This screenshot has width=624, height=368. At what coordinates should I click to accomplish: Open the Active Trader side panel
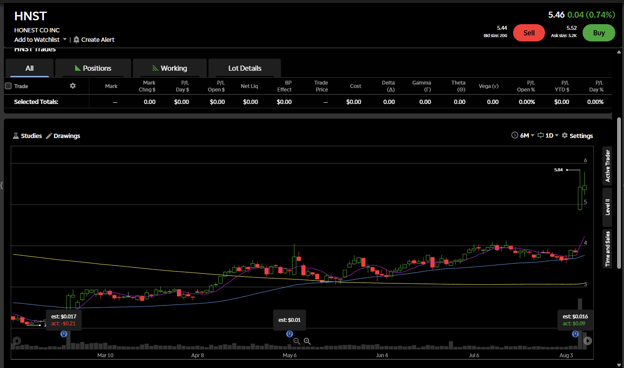pos(607,166)
